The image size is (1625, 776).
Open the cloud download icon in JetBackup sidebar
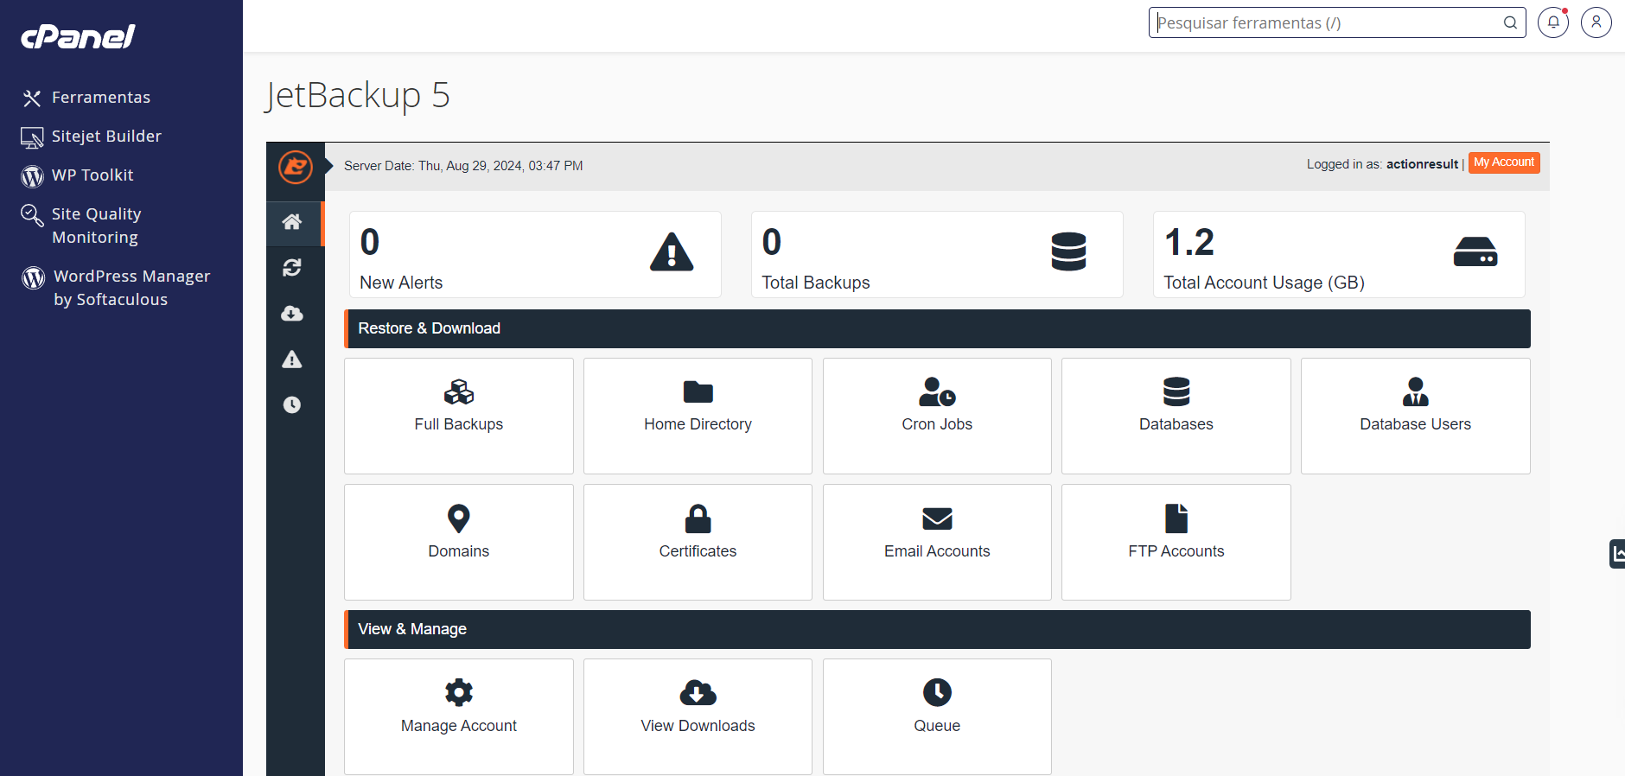pyautogui.click(x=292, y=313)
